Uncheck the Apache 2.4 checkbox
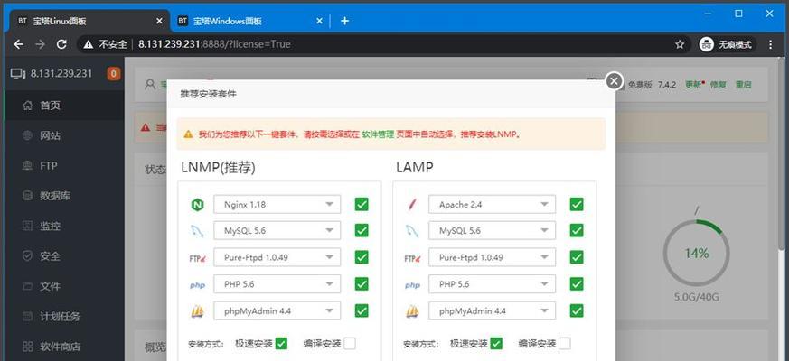This screenshot has height=361, width=789. [x=577, y=204]
